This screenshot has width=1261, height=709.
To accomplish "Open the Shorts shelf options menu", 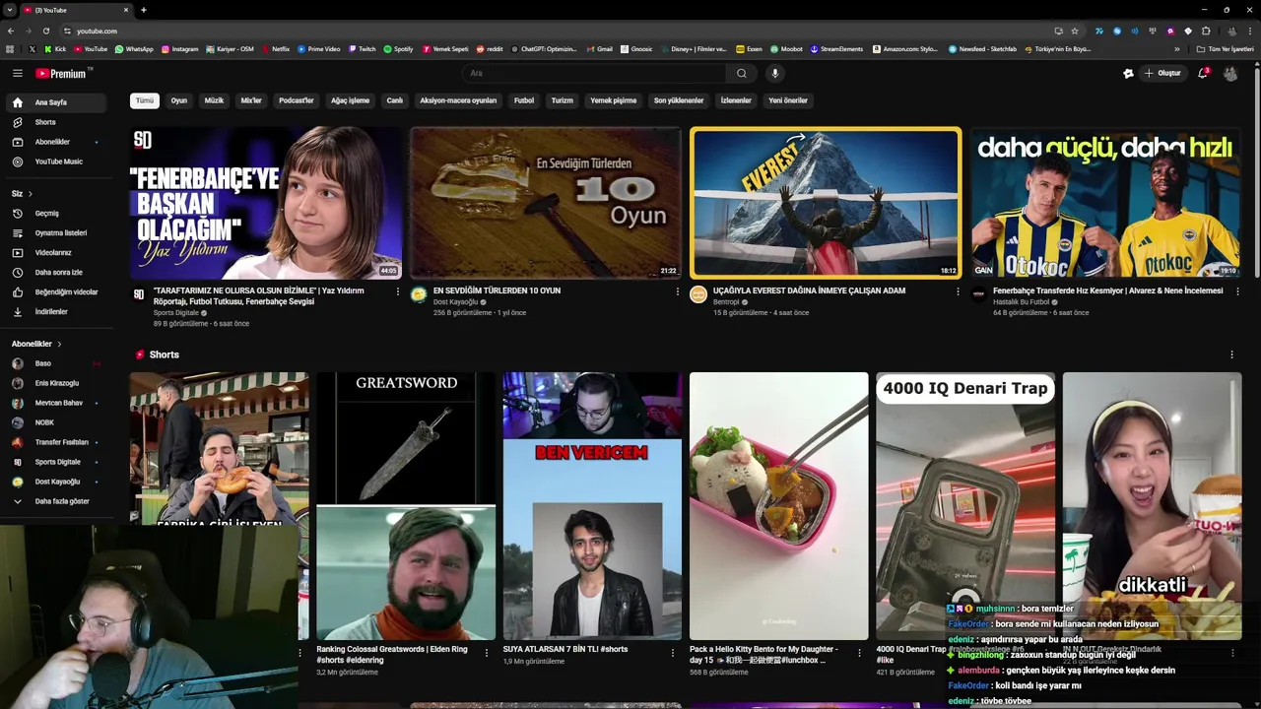I will click(1231, 354).
